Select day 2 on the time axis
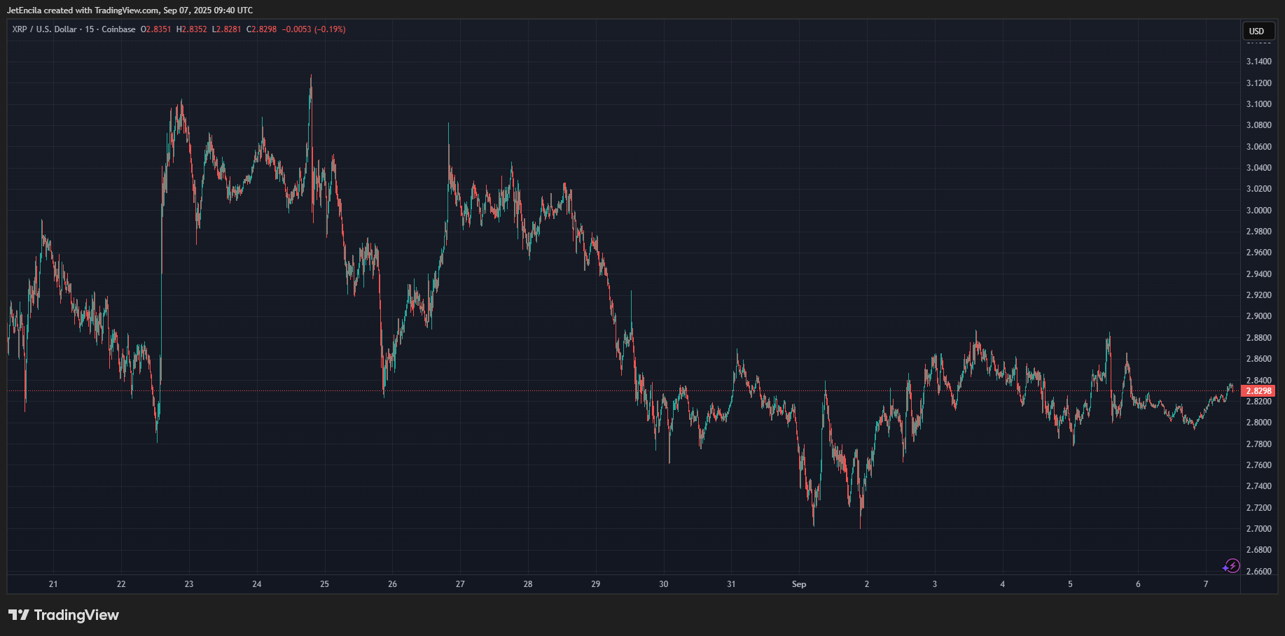 (x=867, y=584)
